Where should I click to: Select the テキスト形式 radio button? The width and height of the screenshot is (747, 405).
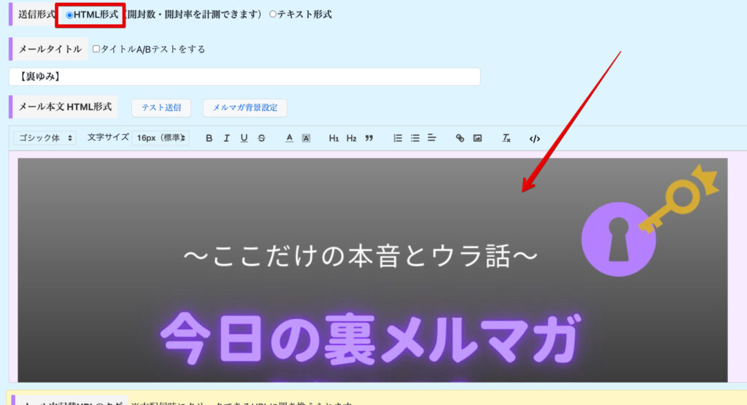click(x=273, y=15)
